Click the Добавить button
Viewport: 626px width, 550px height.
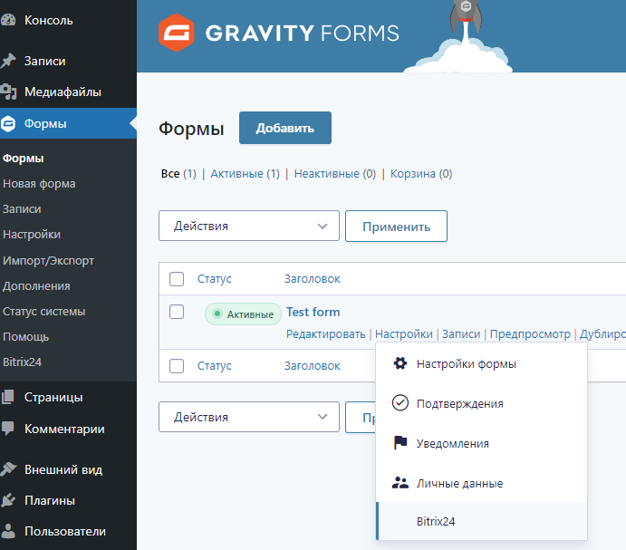point(285,128)
